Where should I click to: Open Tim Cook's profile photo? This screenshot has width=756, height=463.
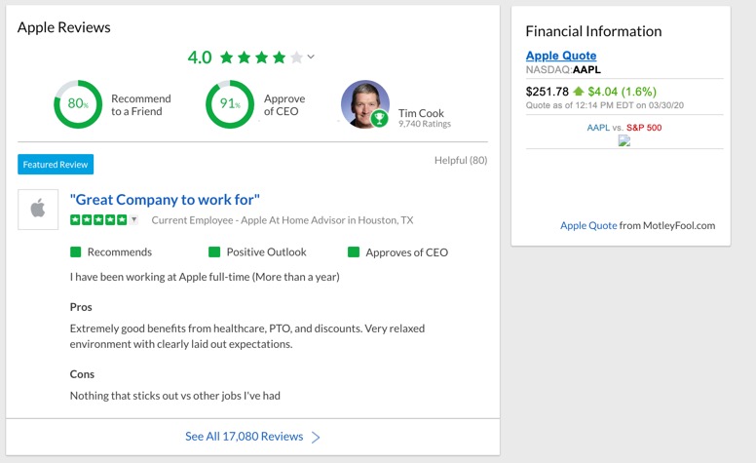[365, 104]
